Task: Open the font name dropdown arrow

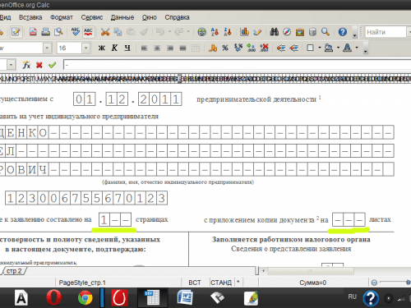Action: tap(47, 48)
